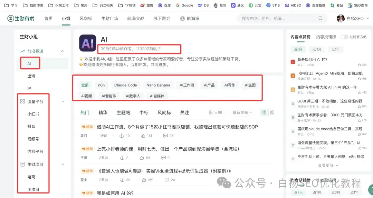Click comment icon showing 25
This screenshot has height=198, width=373.
coord(165,136)
